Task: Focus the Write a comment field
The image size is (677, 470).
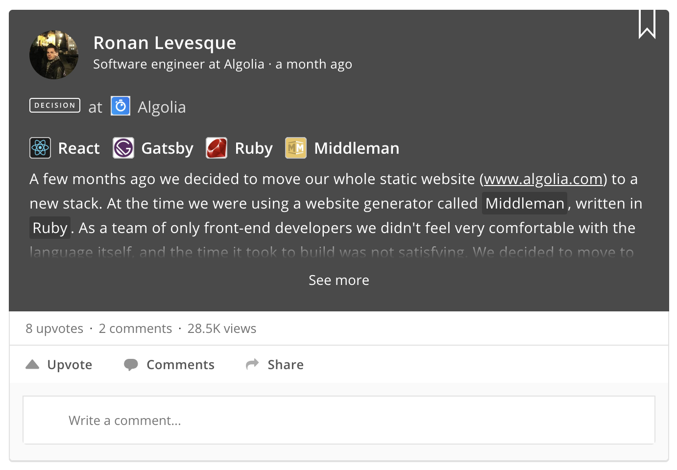Action: click(339, 420)
